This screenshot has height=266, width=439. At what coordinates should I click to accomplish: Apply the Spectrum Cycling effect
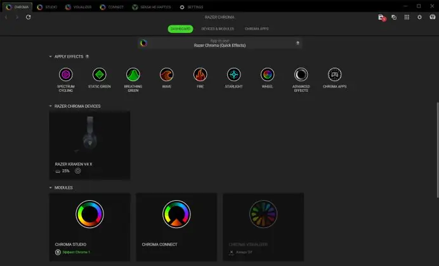pyautogui.click(x=66, y=75)
